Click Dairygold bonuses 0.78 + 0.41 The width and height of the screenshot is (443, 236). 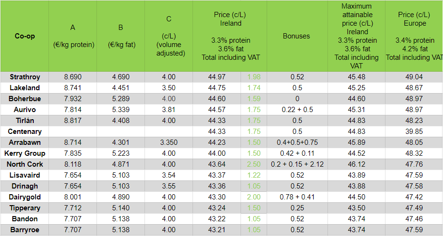pyautogui.click(x=297, y=197)
